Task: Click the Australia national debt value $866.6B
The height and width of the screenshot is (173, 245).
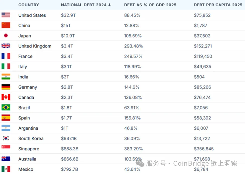Action: 70,159
